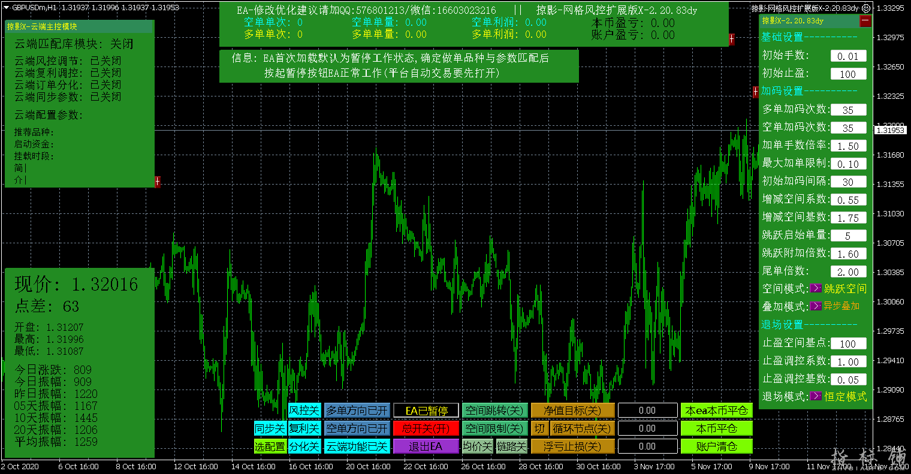The height and width of the screenshot is (474, 911).
Task: Click the EA已暂停 pause button
Action: click(x=426, y=410)
